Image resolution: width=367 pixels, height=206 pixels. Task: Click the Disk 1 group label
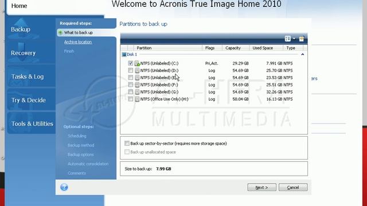(132, 54)
